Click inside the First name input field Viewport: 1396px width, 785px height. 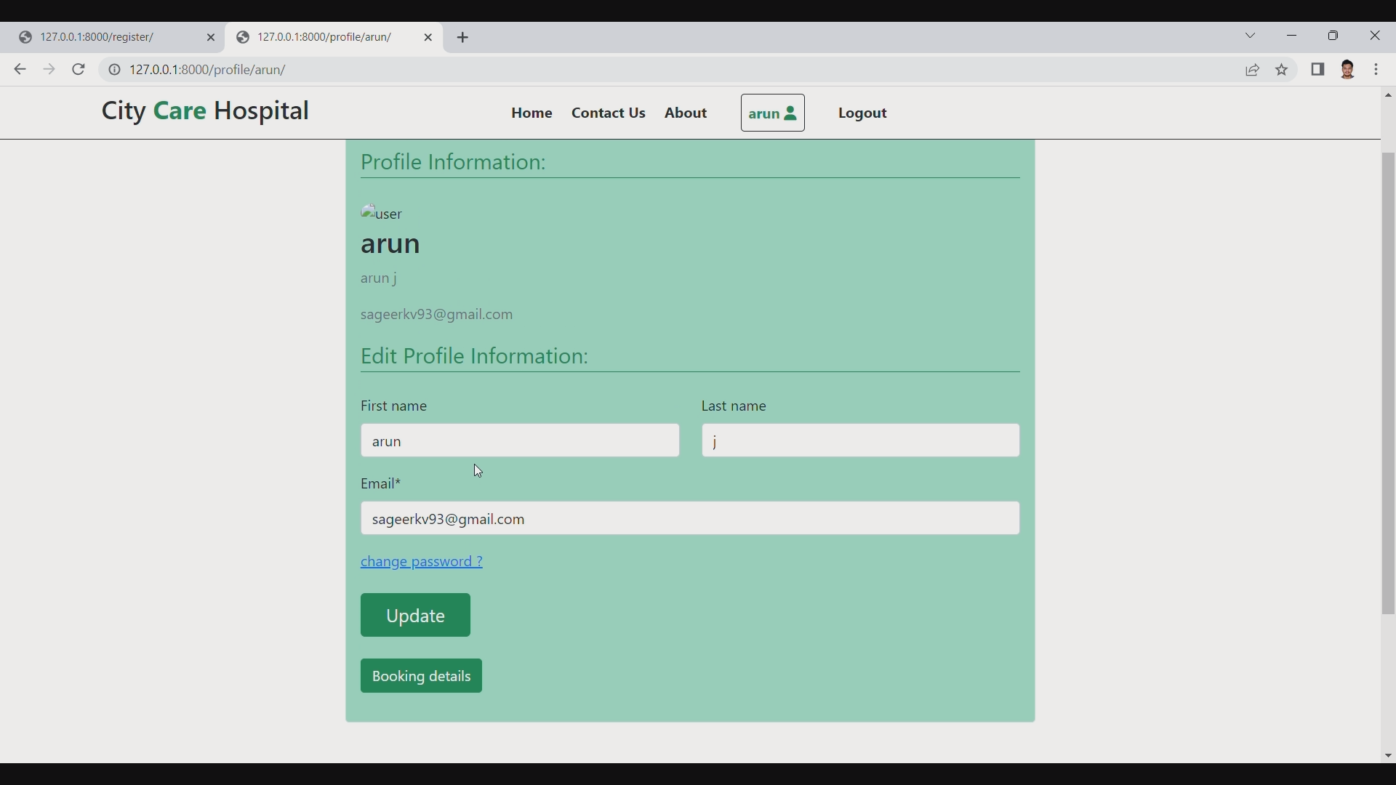(521, 440)
